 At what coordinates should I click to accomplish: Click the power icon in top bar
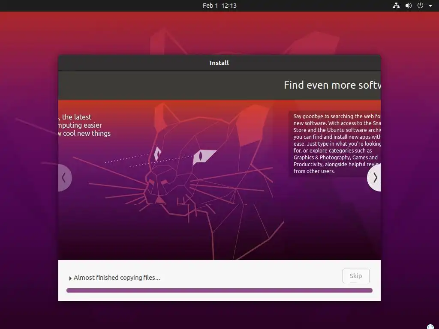click(420, 6)
